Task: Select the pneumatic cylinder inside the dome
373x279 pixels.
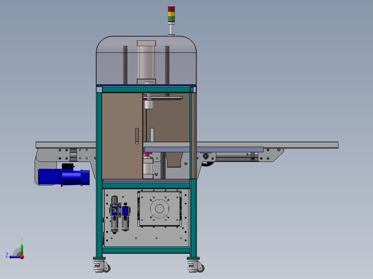Action: (146, 62)
